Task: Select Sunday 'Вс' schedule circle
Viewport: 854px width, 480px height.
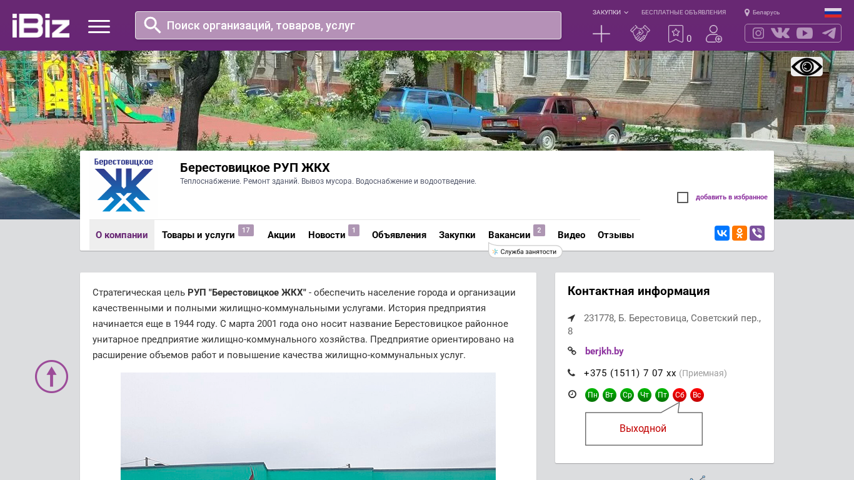Action: tap(697, 395)
